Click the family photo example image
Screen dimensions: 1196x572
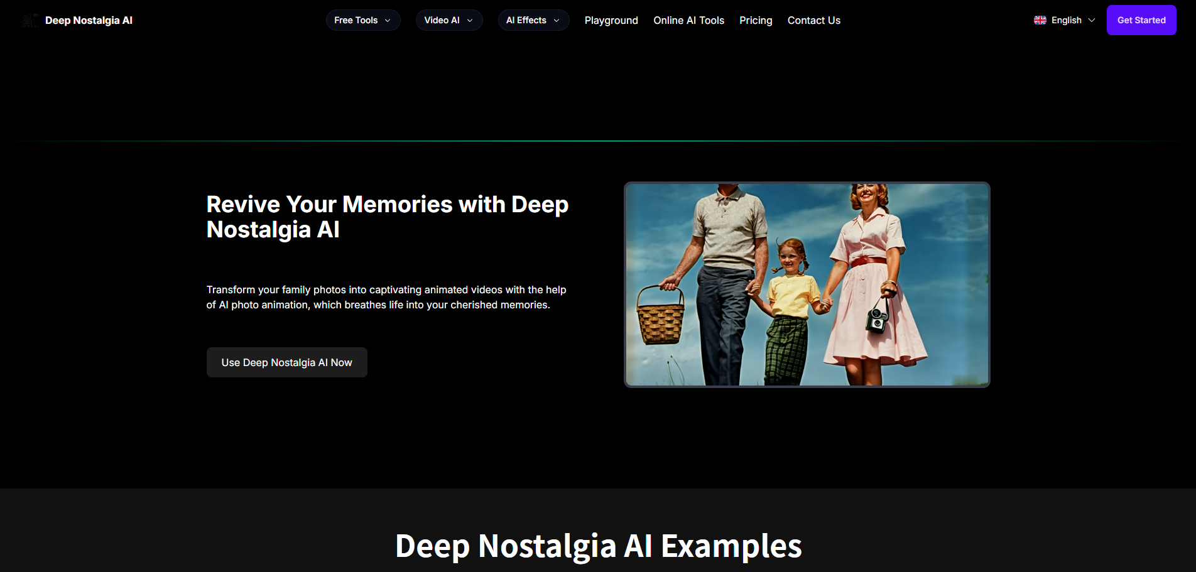click(807, 284)
